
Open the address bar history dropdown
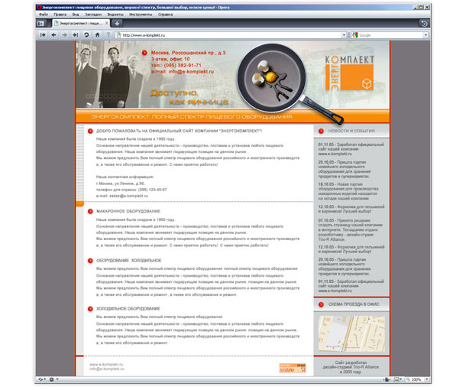point(344,35)
